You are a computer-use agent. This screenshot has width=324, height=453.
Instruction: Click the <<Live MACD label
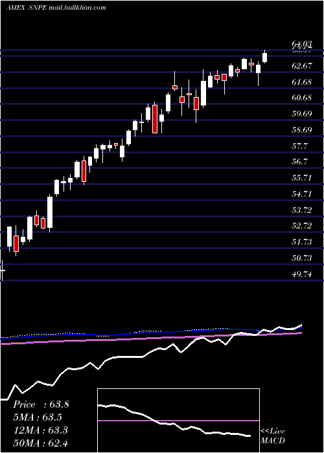tap(273, 436)
